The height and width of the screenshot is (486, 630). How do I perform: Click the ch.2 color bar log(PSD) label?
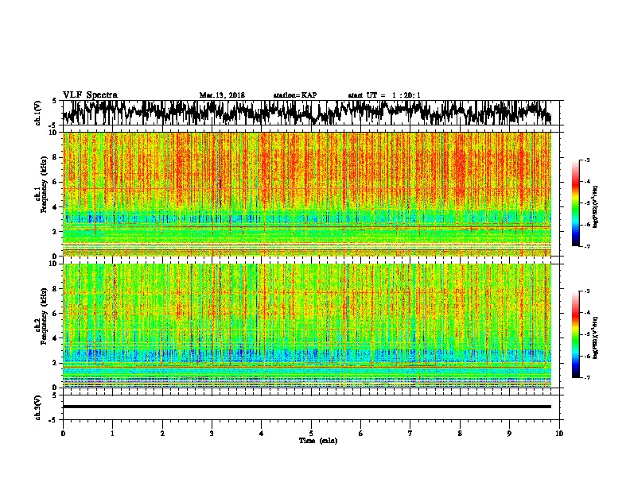click(x=596, y=337)
